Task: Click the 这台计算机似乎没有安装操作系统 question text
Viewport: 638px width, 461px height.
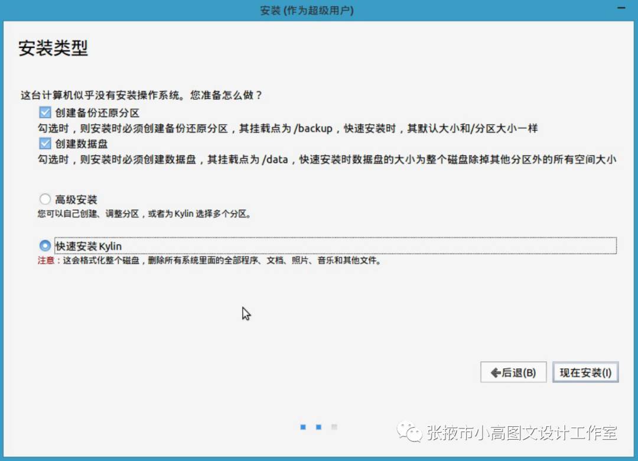Action: 141,95
